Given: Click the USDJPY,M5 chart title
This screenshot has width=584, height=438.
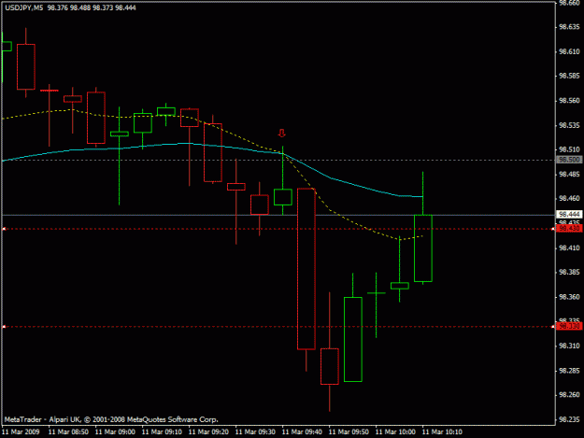Looking at the screenshot, I should click(24, 7).
